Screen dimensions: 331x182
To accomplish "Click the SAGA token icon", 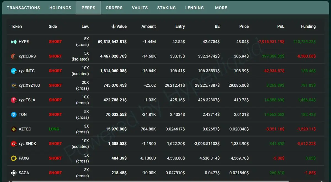I will point(14,173).
